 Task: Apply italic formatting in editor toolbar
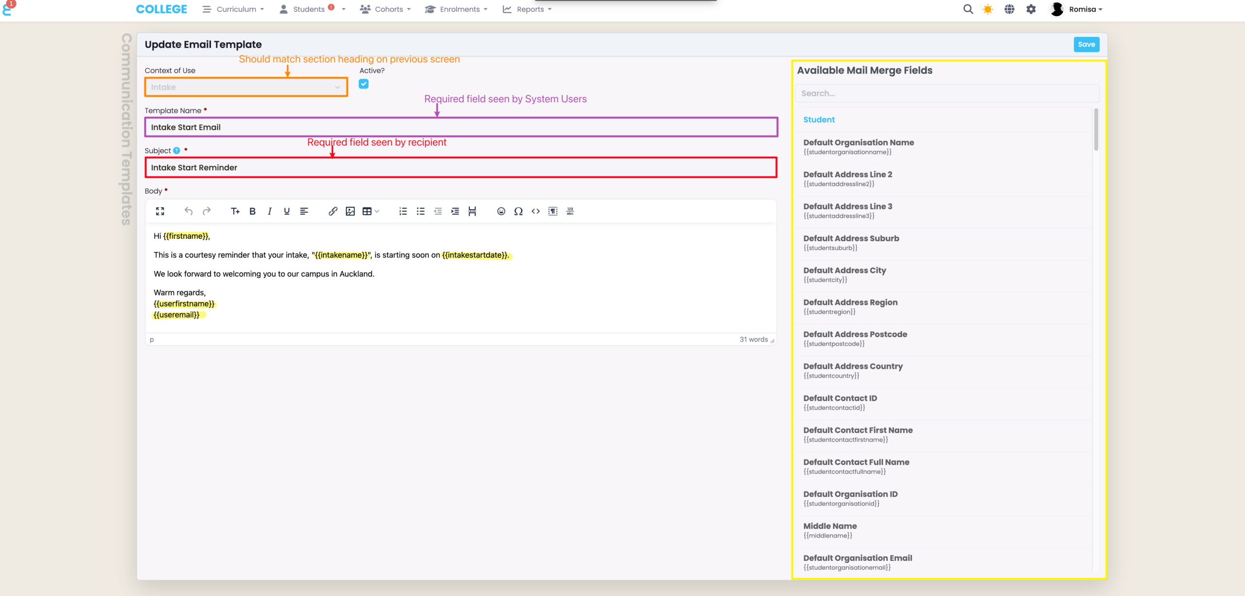point(269,211)
